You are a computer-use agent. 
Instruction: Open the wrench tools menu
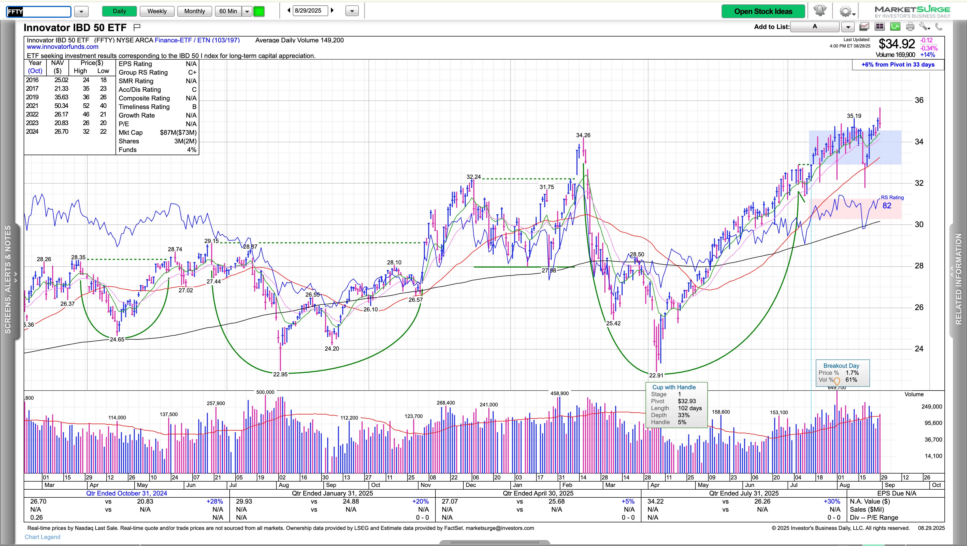(924, 27)
